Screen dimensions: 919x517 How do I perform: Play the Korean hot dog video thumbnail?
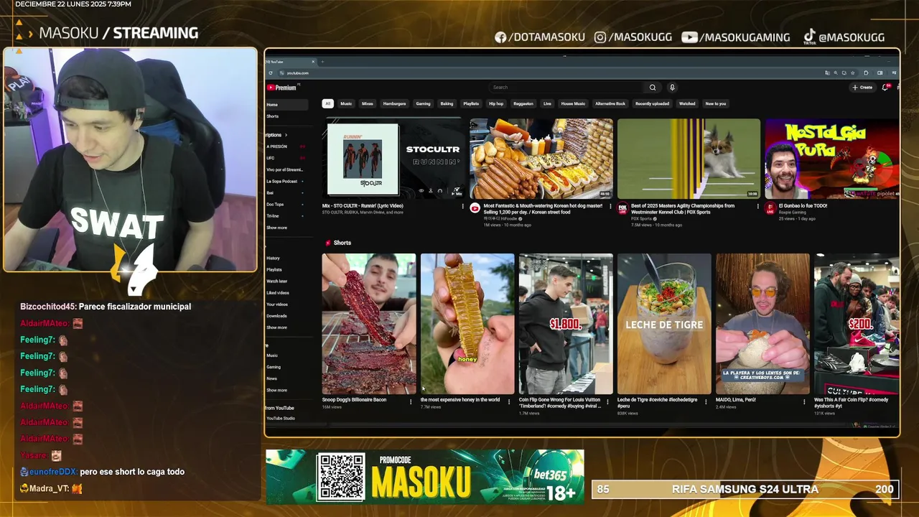[541, 158]
